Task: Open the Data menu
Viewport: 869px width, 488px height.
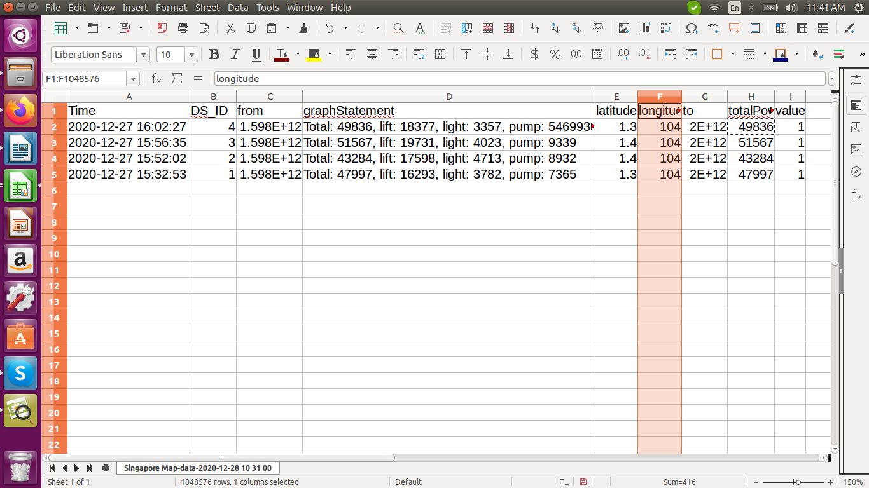Action: point(238,8)
